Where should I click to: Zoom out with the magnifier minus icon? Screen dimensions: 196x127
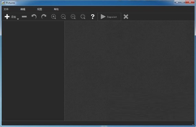pyautogui.click(x=63, y=17)
